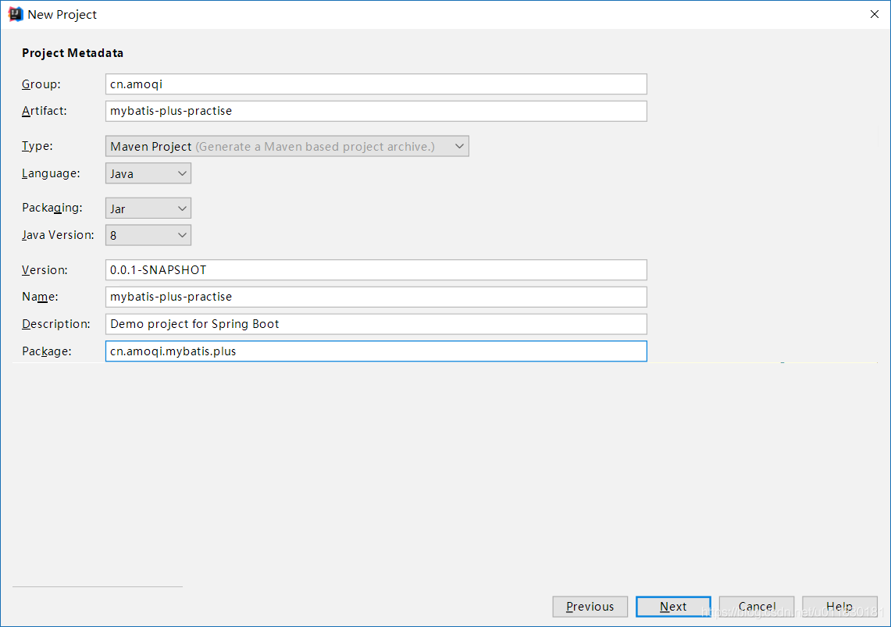This screenshot has height=627, width=891.
Task: Click the Packaging label
Action: click(52, 208)
